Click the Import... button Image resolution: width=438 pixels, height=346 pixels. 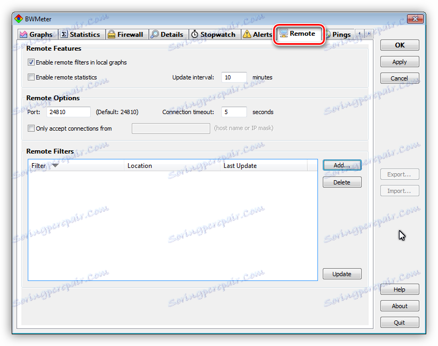coord(400,191)
